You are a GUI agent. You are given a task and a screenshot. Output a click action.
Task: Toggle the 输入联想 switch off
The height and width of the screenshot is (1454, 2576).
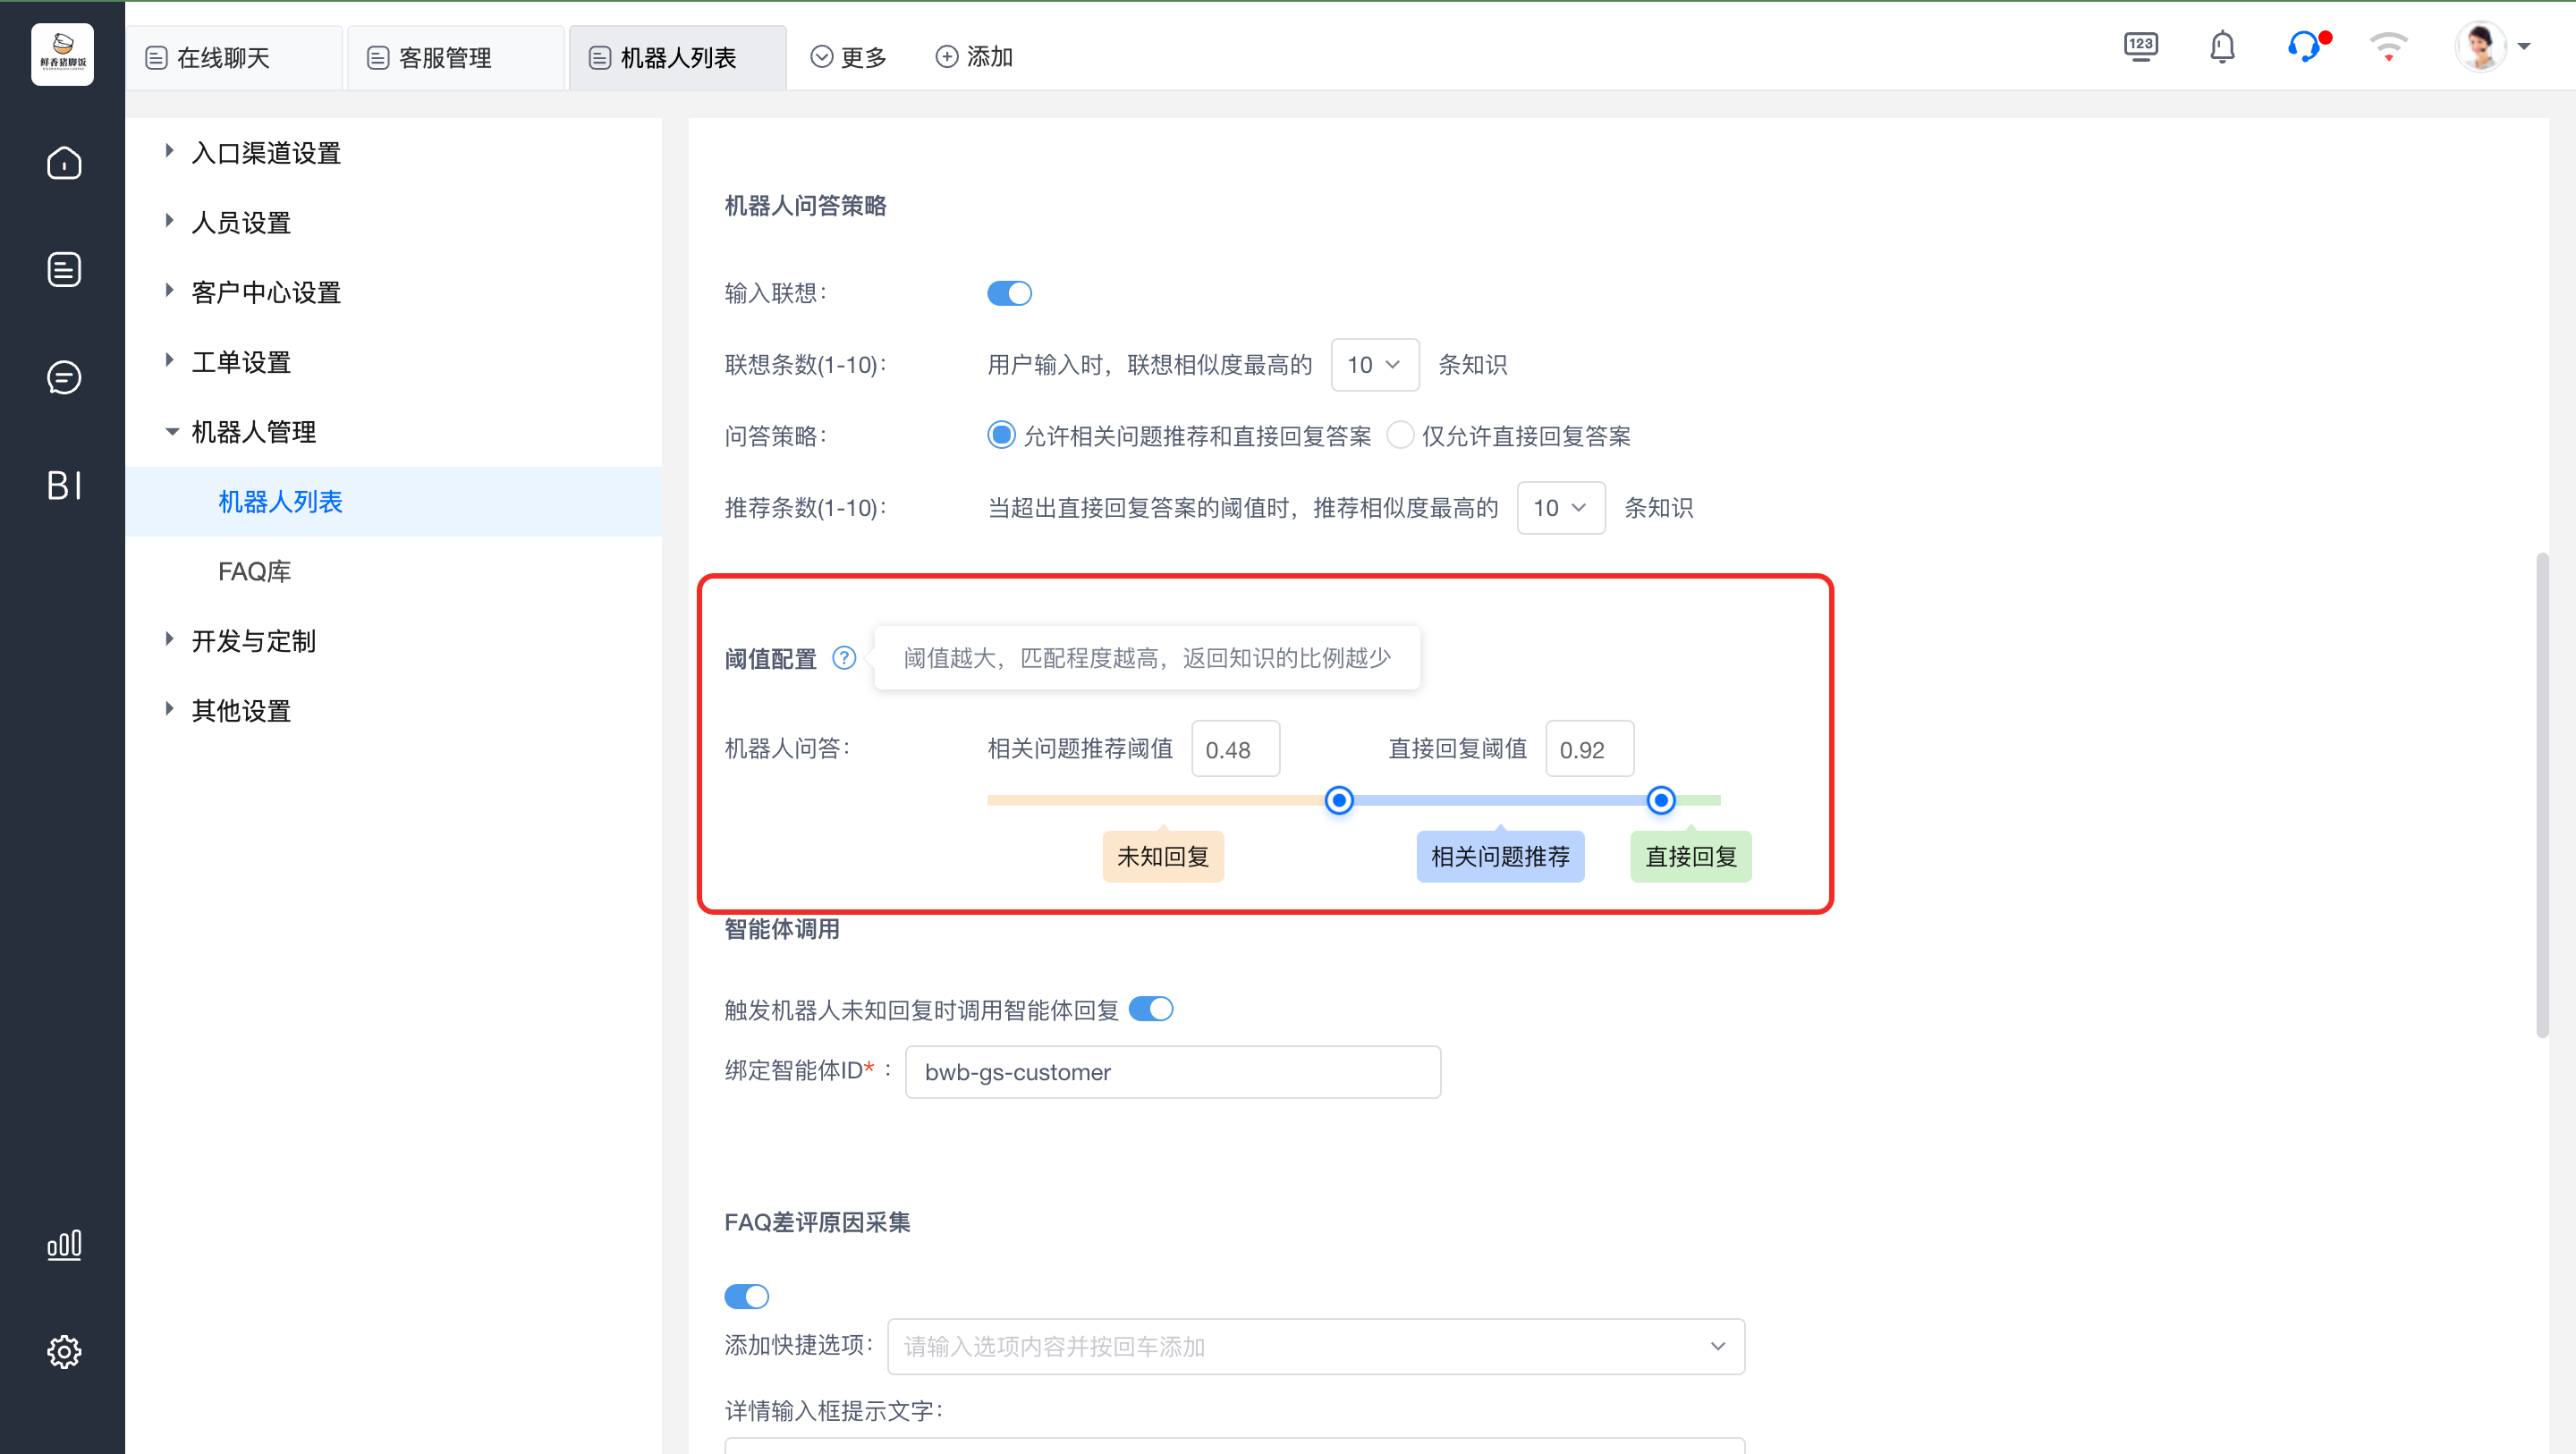click(x=1008, y=293)
